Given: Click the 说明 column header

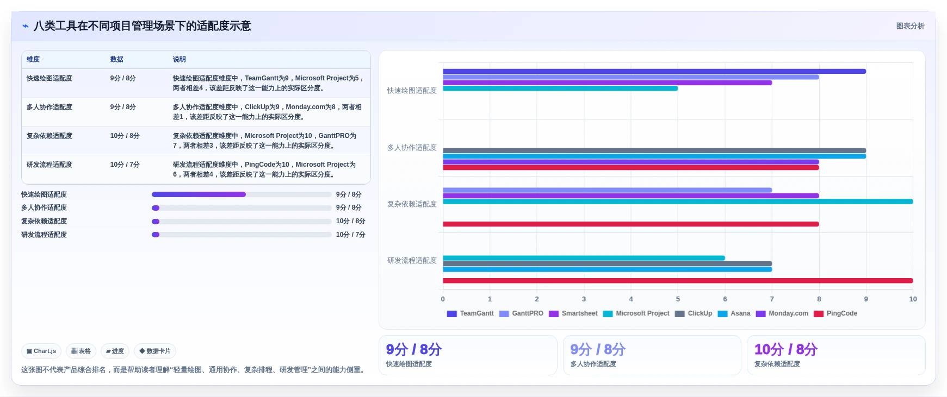Looking at the screenshot, I should [x=180, y=60].
